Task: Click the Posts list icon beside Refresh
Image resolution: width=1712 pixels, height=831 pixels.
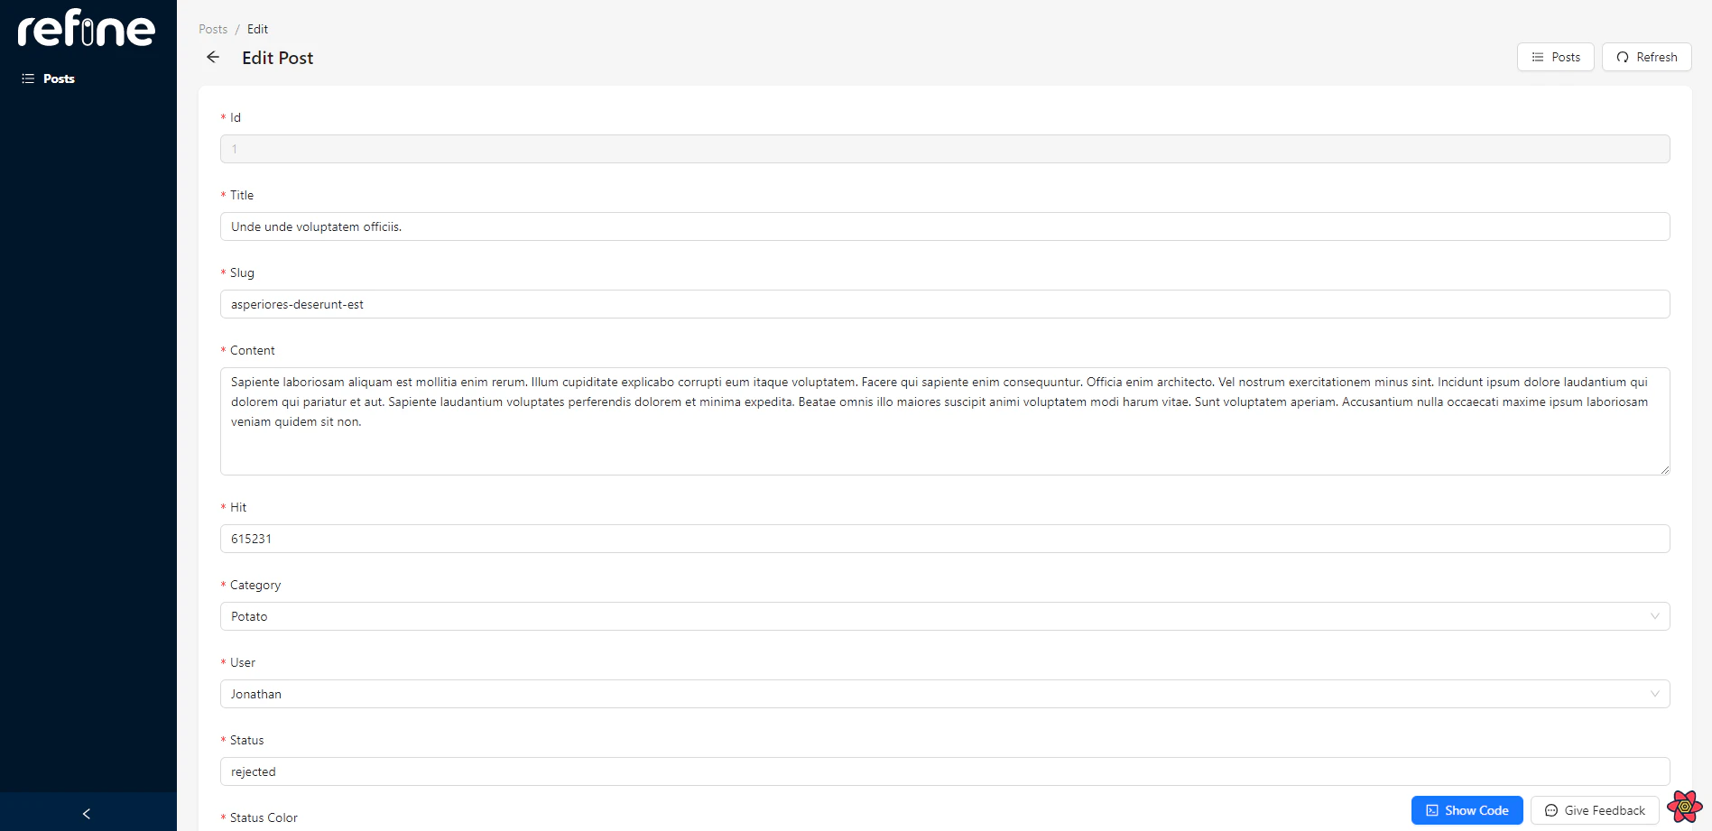Action: [x=1537, y=57]
